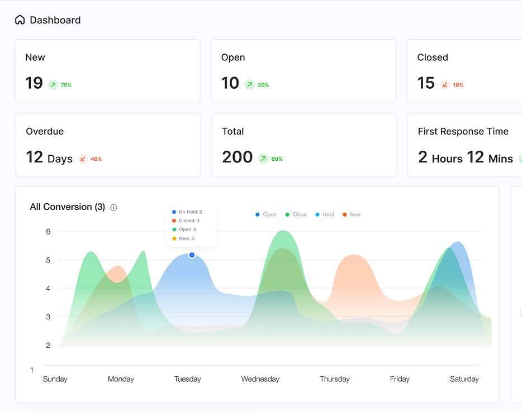Screen dimensions: 522x412
Task: Toggle the New series in the chart legend
Action: pyautogui.click(x=352, y=214)
